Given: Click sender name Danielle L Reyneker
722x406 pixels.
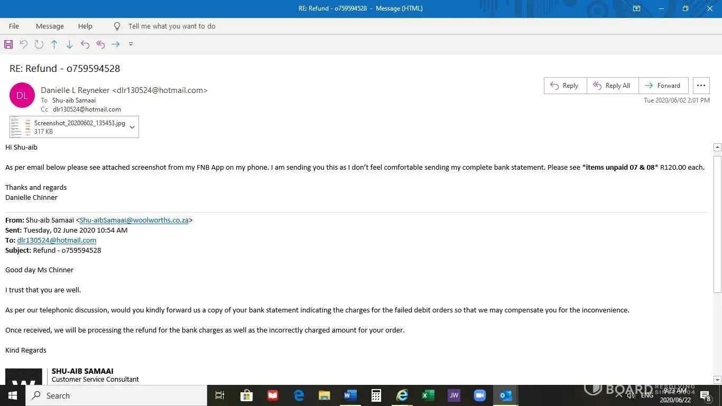Looking at the screenshot, I should [75, 90].
